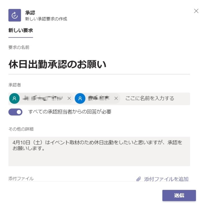Open the 添付ファイルを追加 link
This screenshot has height=205, width=201.
166,179
